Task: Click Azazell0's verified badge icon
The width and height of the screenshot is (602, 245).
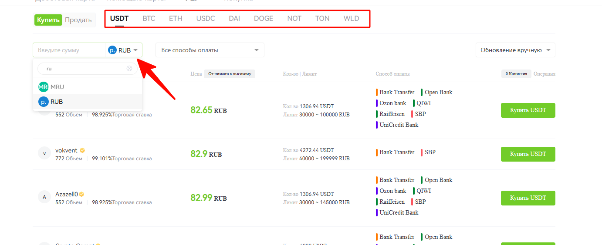Action: click(81, 194)
